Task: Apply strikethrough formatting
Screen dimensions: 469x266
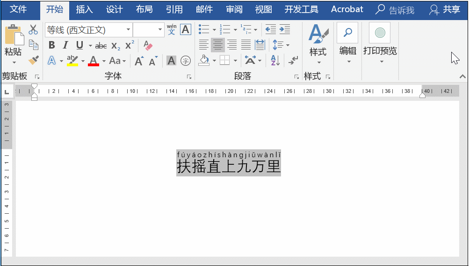Action: point(101,46)
